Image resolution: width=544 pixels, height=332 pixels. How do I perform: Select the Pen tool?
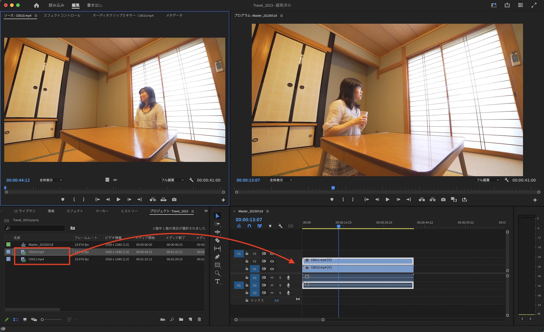coord(217,257)
